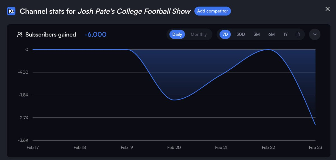
Task: Select the 1Y time range
Action: click(x=285, y=34)
